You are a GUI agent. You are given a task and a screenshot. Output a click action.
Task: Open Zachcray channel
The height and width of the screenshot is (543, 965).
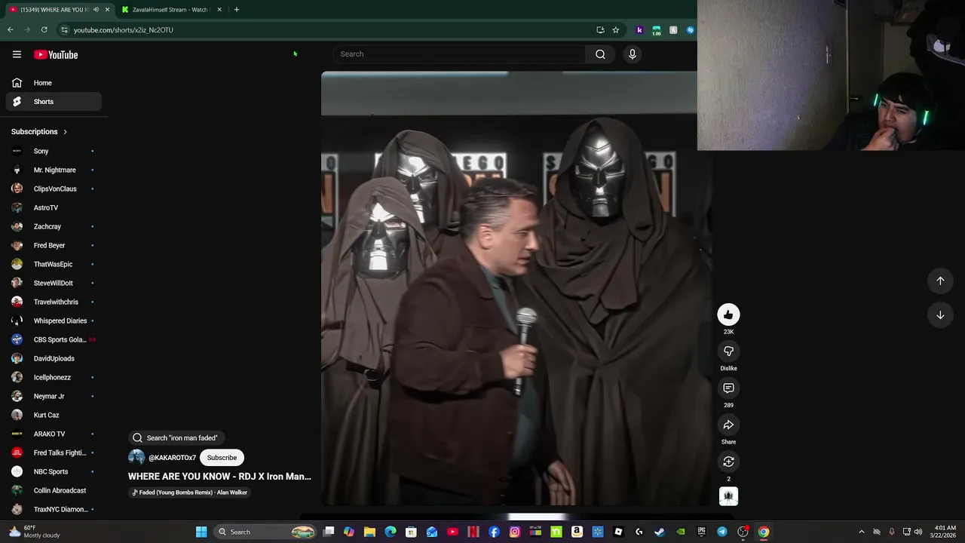tap(54, 226)
